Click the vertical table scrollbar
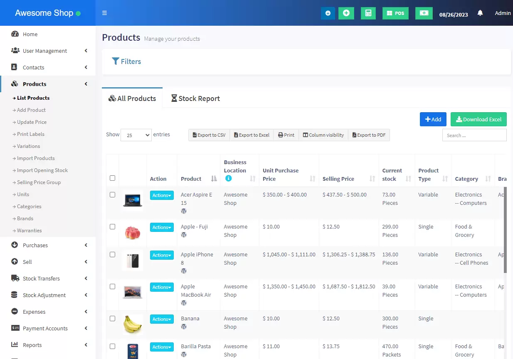Viewport: 513px width, 359px height. tap(506, 230)
